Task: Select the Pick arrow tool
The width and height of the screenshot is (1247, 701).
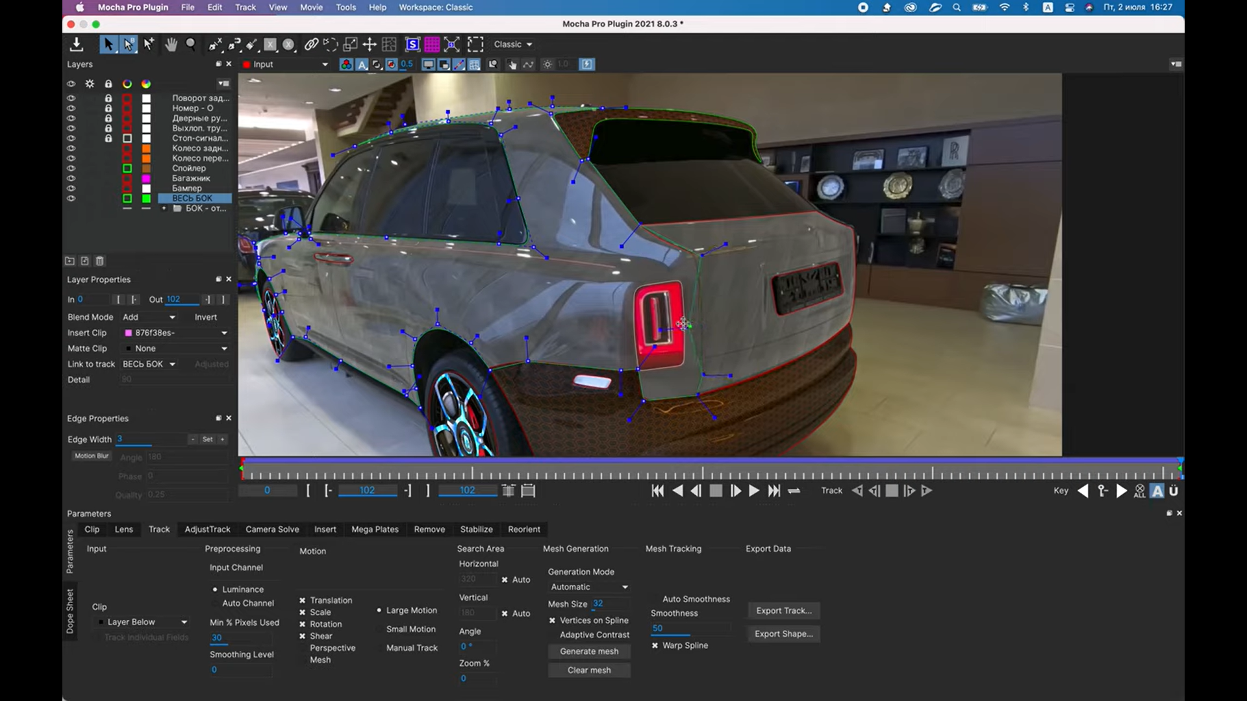Action: point(108,44)
